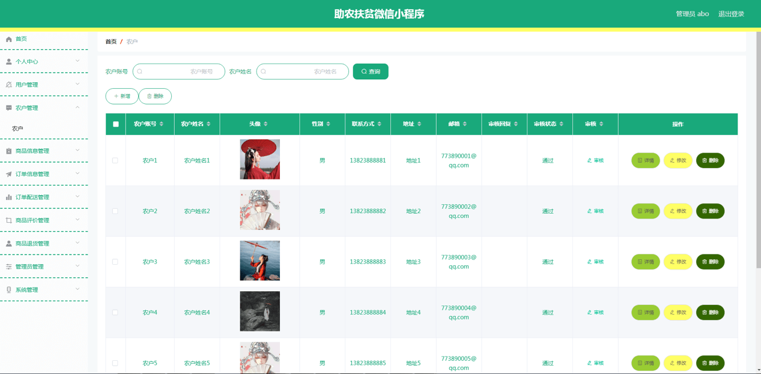Click the home icon beside 首页 in sidebar
The height and width of the screenshot is (374, 761).
click(9, 39)
